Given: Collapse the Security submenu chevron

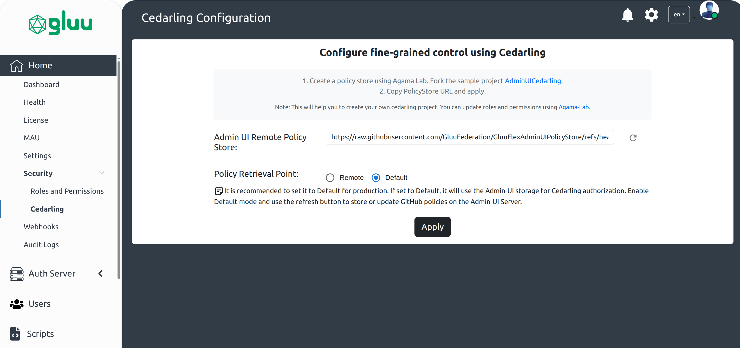Looking at the screenshot, I should (x=102, y=173).
